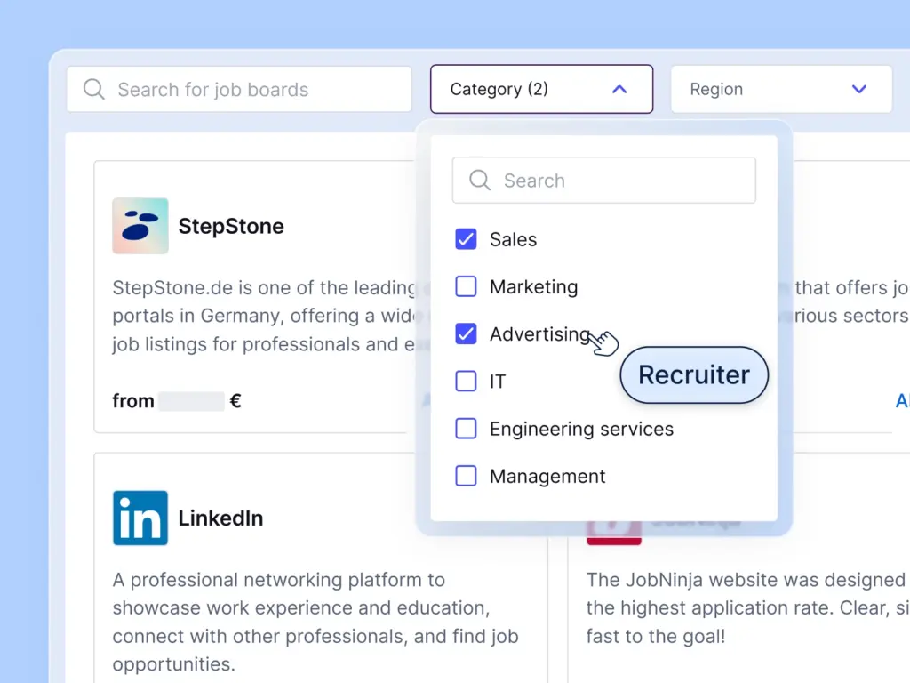The width and height of the screenshot is (910, 683).
Task: Tick the IT checkbox
Action: click(466, 382)
